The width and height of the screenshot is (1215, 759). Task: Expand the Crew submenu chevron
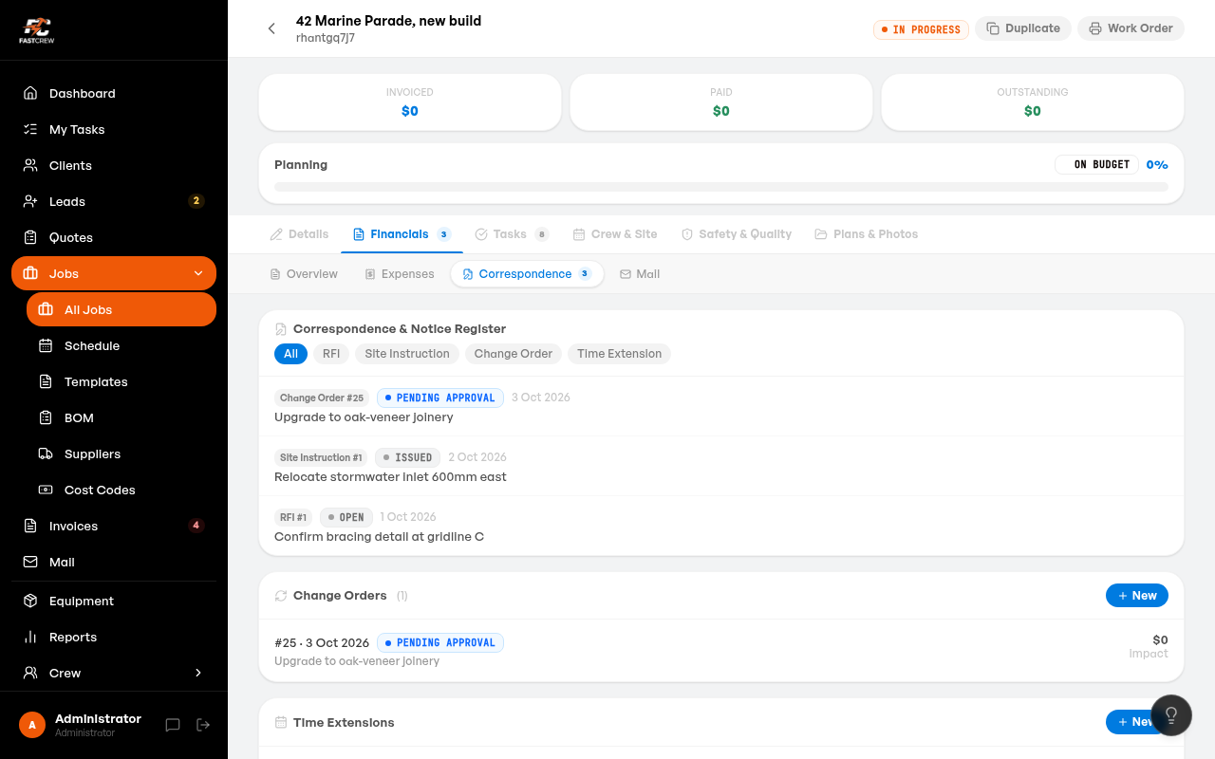pyautogui.click(x=198, y=673)
